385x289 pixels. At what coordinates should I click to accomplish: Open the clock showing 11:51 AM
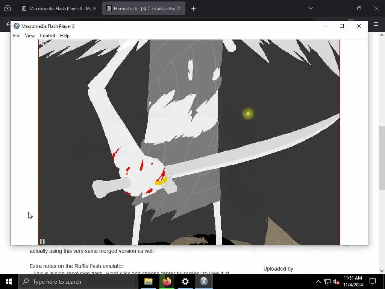[x=353, y=281]
